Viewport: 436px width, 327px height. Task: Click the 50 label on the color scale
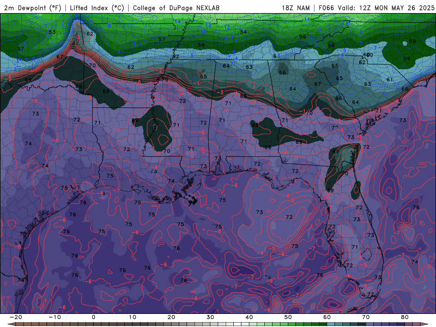[x=288, y=317]
